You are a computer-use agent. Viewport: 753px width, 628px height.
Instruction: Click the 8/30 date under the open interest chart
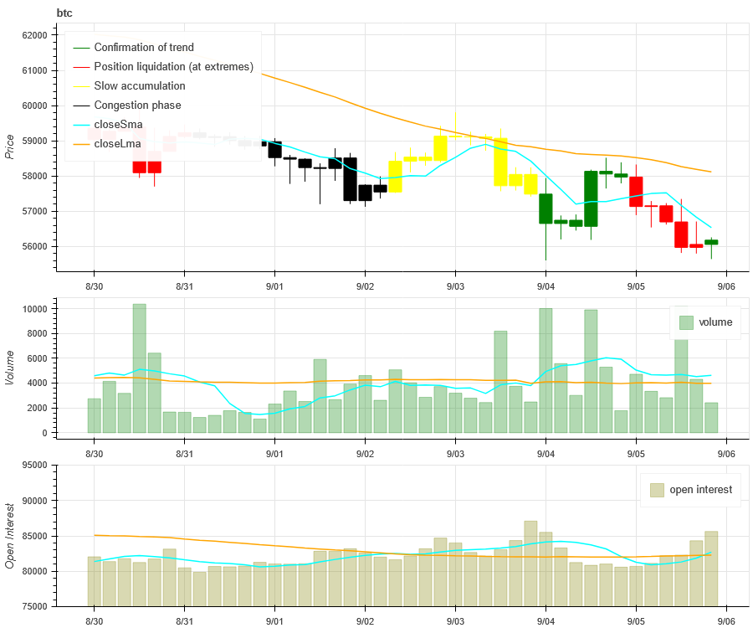click(94, 621)
